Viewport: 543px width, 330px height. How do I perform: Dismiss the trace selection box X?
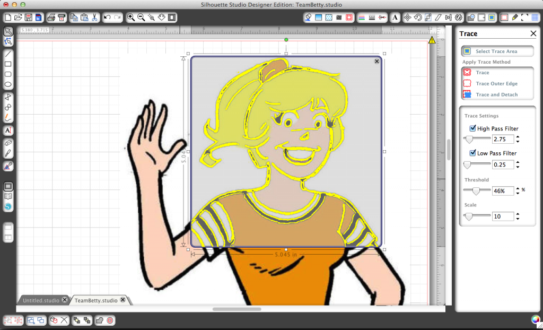[377, 62]
